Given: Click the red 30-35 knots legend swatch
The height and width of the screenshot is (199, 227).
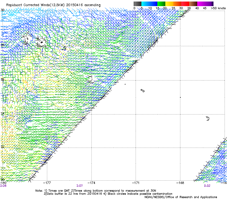Looking at the screenshot, I should 185,4.
